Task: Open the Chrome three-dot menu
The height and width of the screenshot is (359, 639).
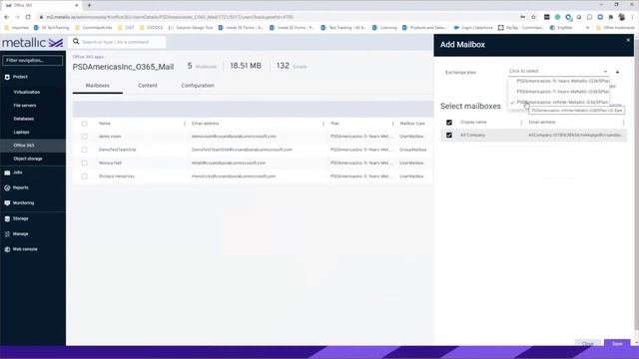Action: [632, 17]
